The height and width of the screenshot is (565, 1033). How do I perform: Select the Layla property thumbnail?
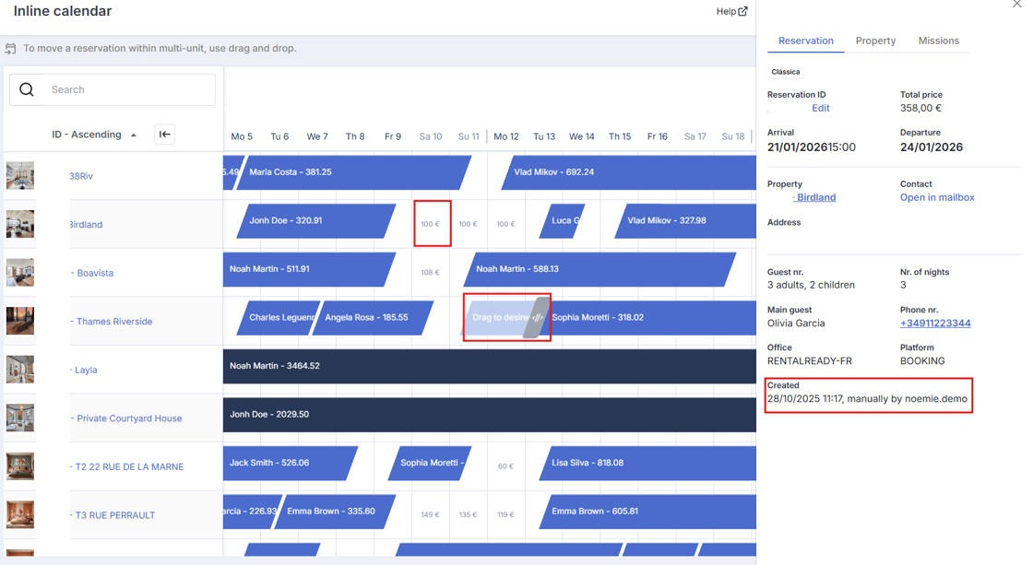click(x=19, y=370)
